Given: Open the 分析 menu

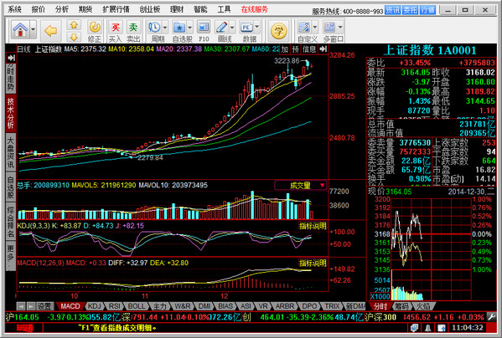Looking at the screenshot, I should point(62,9).
